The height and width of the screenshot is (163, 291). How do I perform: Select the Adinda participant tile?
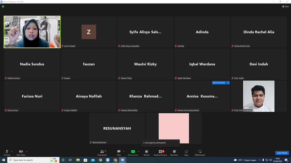coord(202,32)
